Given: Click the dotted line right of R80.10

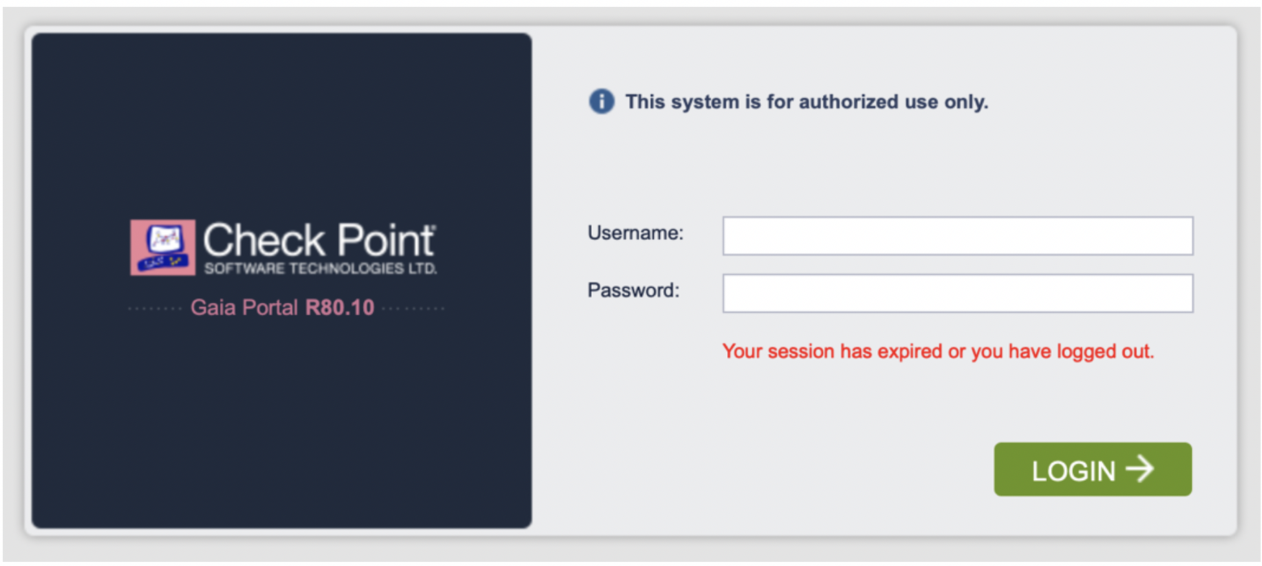Looking at the screenshot, I should click(x=413, y=308).
